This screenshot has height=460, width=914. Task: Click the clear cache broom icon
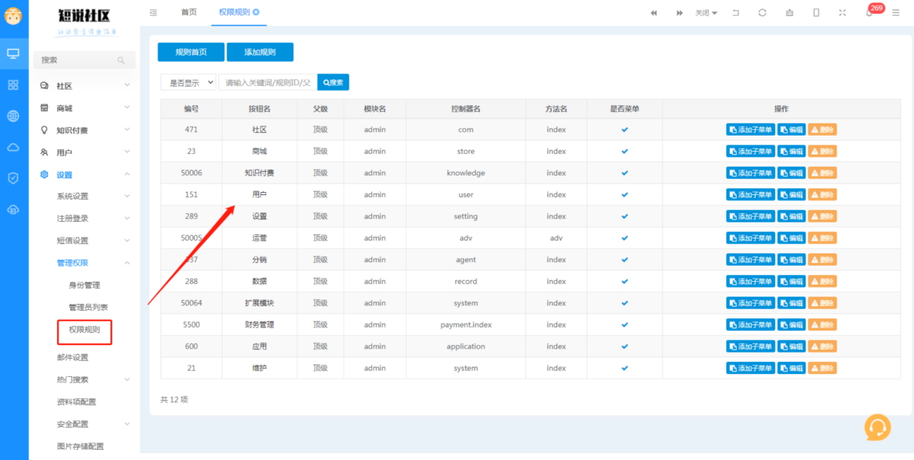pyautogui.click(x=789, y=13)
